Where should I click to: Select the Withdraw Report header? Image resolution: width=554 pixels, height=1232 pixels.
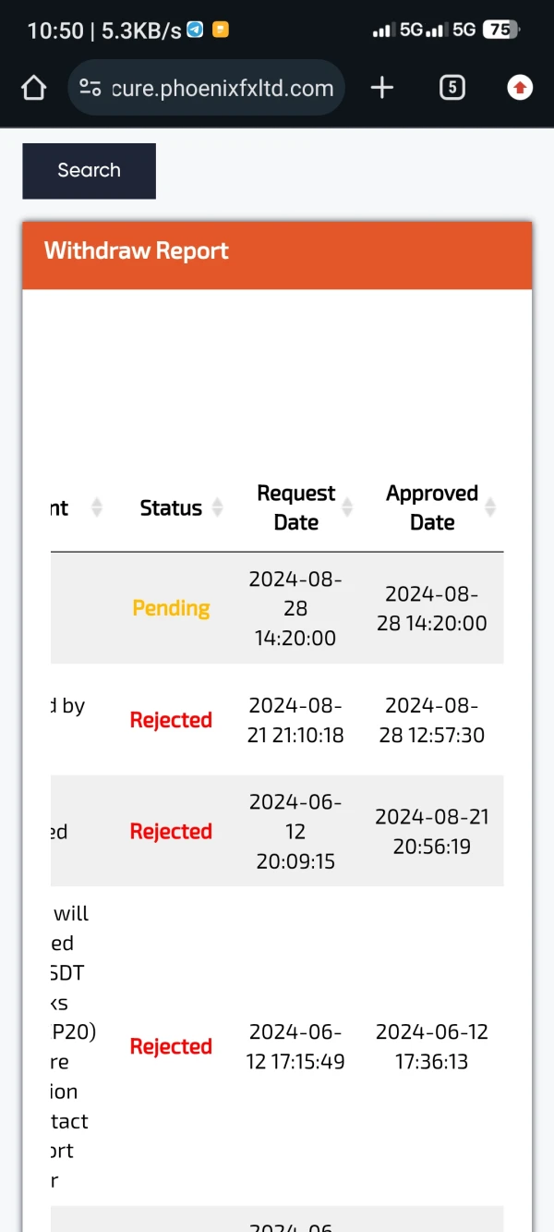(x=137, y=251)
